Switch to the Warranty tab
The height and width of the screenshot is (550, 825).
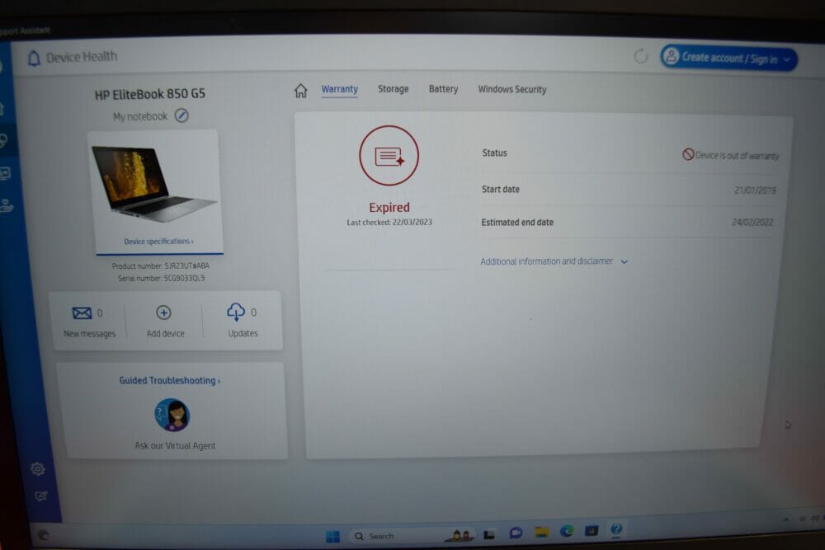(x=339, y=89)
